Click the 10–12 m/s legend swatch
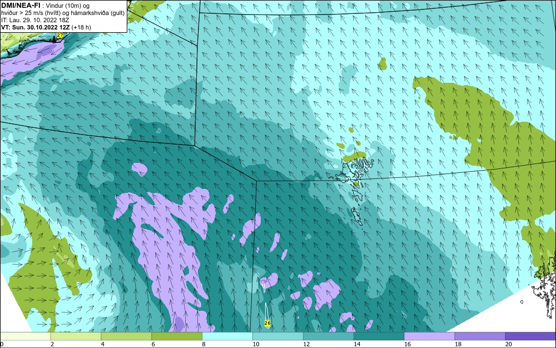This screenshot has height=348, width=556. pyautogui.click(x=278, y=336)
